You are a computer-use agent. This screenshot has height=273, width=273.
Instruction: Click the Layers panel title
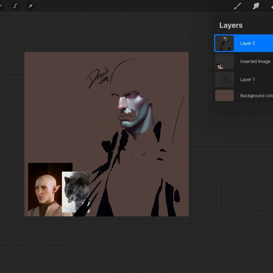tap(231, 26)
